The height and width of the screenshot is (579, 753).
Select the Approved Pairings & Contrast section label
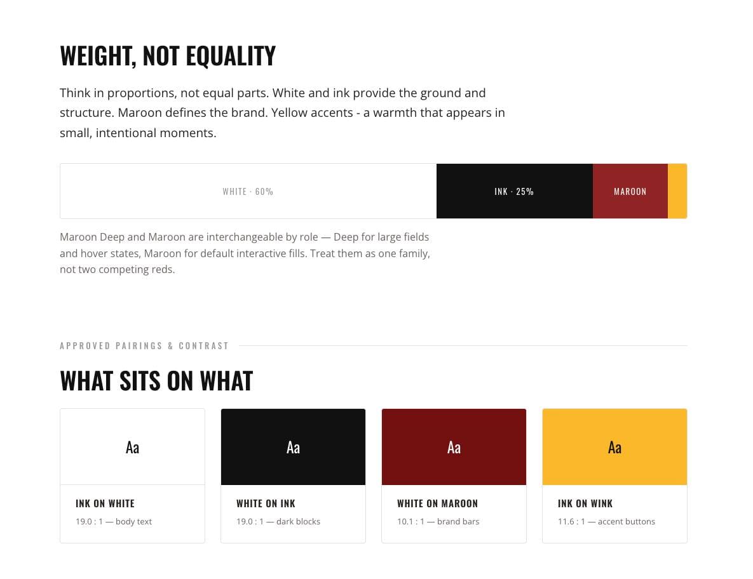pos(144,345)
